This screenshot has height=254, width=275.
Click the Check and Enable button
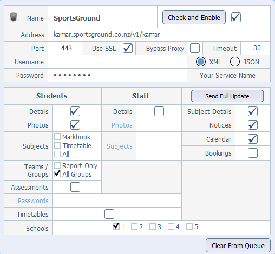(x=194, y=17)
